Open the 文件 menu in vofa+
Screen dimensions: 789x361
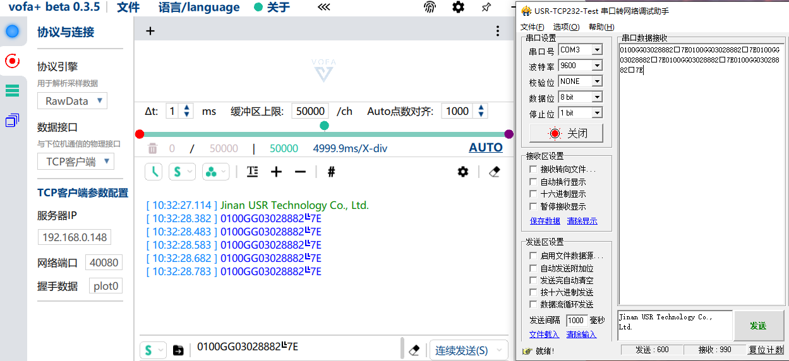[128, 8]
